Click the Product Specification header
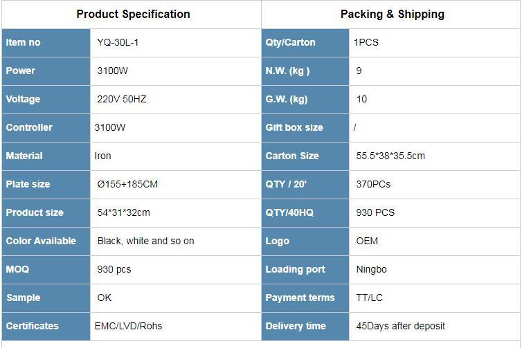522x348 pixels. point(133,14)
